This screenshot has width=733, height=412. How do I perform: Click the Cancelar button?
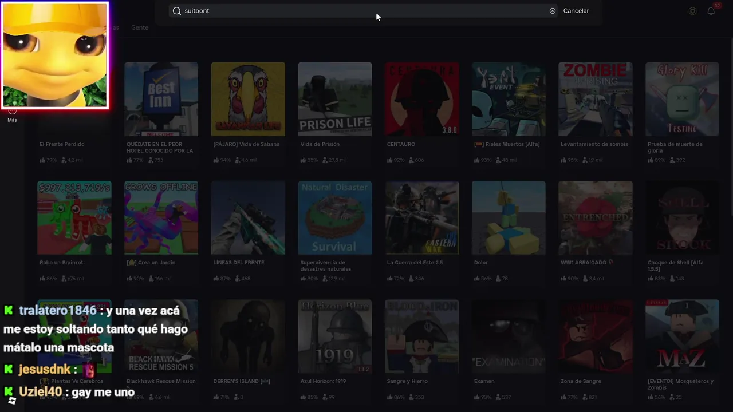click(576, 11)
